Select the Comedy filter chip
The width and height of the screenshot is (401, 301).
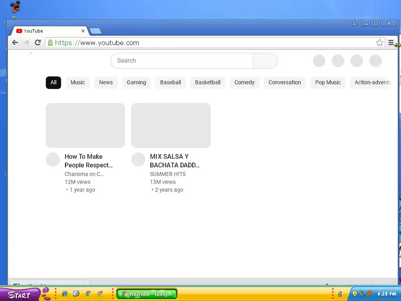point(244,82)
